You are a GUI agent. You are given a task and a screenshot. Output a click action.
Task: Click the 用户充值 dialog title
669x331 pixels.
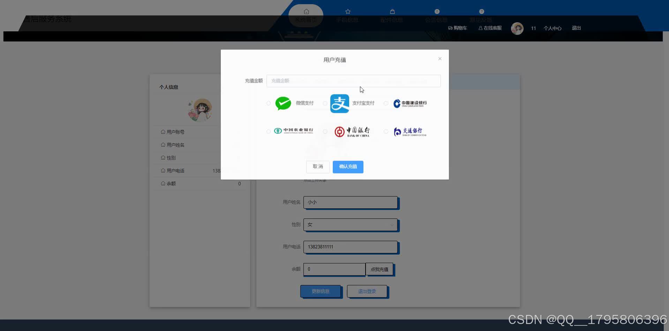(335, 60)
